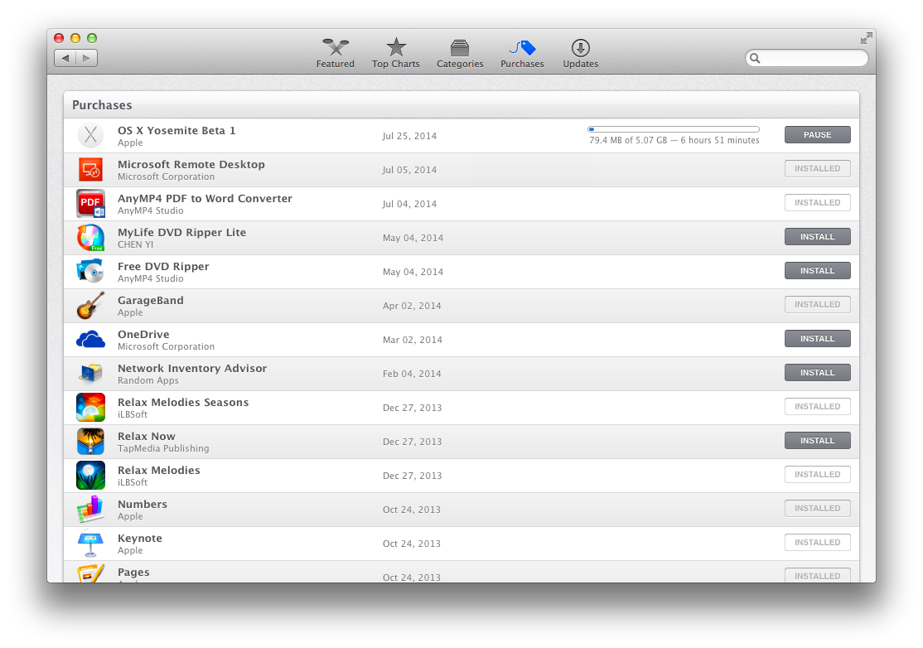
Task: Open the Updates section
Action: [581, 54]
